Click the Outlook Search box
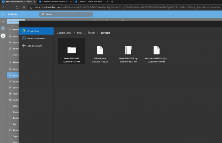This screenshot has width=222, height=143. tap(66, 14)
